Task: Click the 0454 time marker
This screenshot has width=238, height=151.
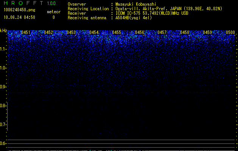Action: point(94,32)
